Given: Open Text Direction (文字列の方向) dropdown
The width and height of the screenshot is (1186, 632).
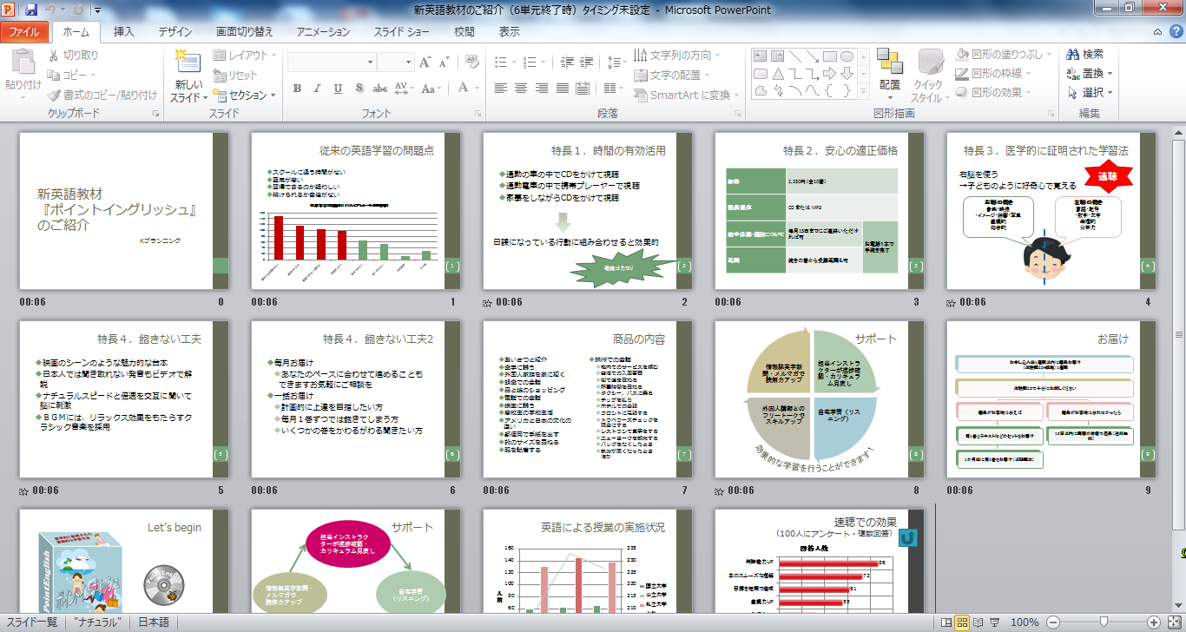Looking at the screenshot, I should 679,56.
